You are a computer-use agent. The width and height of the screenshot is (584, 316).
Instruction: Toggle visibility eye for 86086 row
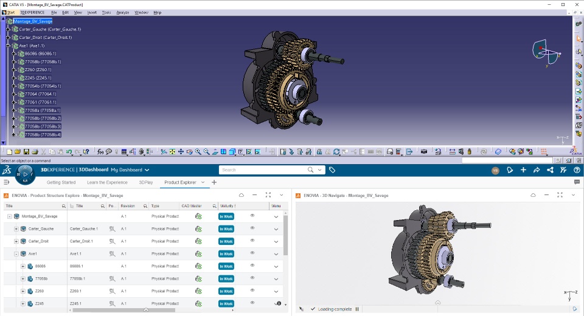tap(252, 266)
